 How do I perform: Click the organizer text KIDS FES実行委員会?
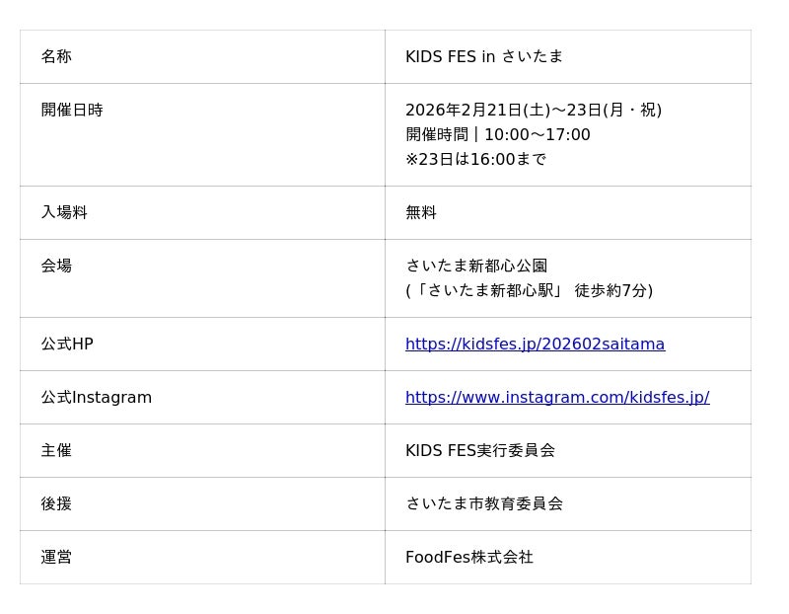(x=480, y=451)
